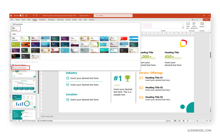Open the Slide Show tab
Image resolution: width=220 pixels, height=136 pixels.
point(60,20)
